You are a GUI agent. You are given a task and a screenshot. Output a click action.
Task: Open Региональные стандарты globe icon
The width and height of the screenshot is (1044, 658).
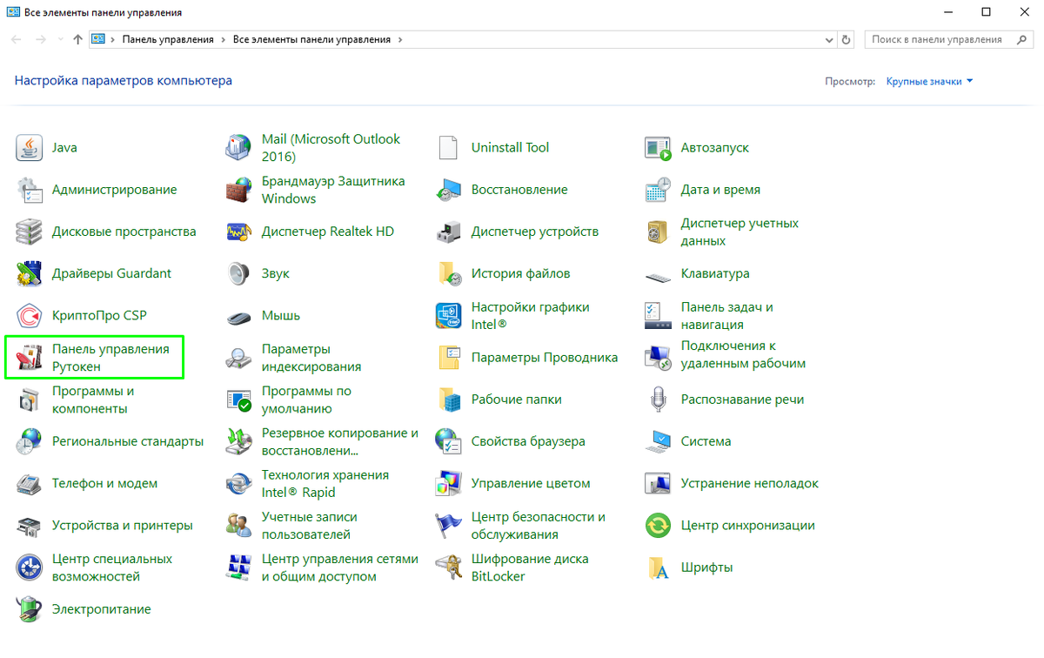click(30, 441)
